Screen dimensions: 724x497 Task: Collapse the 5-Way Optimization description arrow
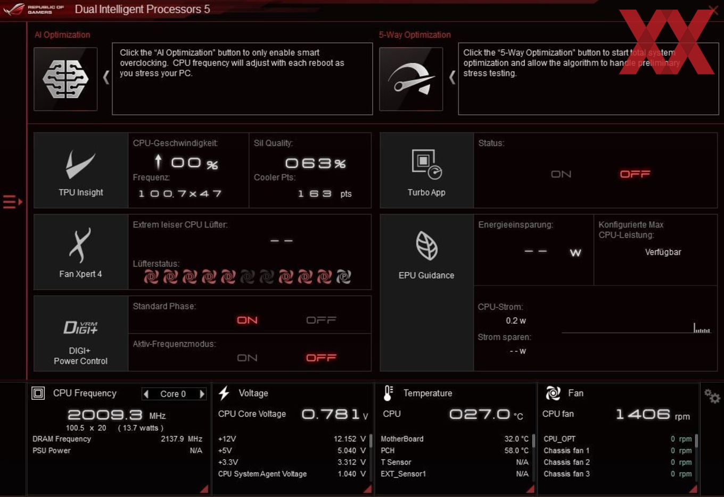pyautogui.click(x=452, y=78)
